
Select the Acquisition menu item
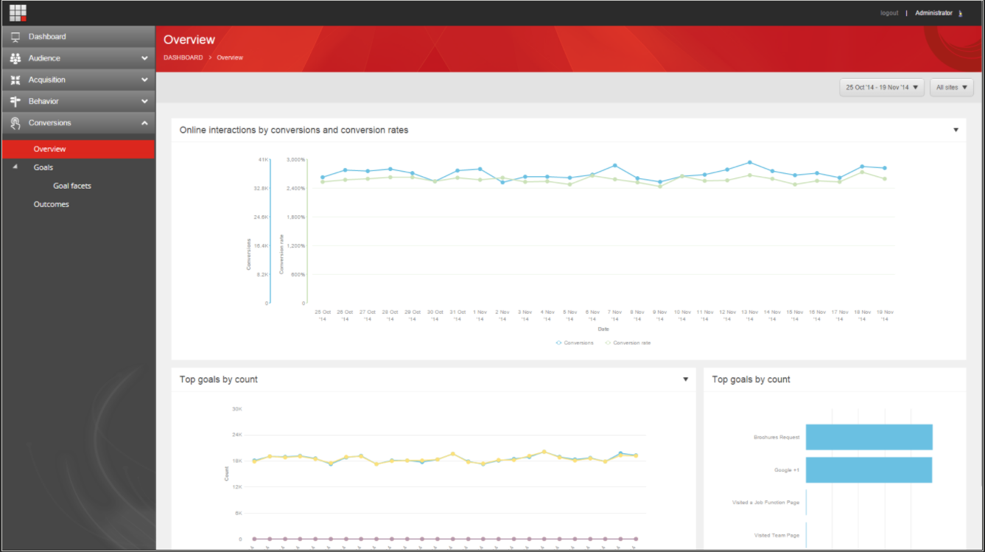pyautogui.click(x=78, y=80)
